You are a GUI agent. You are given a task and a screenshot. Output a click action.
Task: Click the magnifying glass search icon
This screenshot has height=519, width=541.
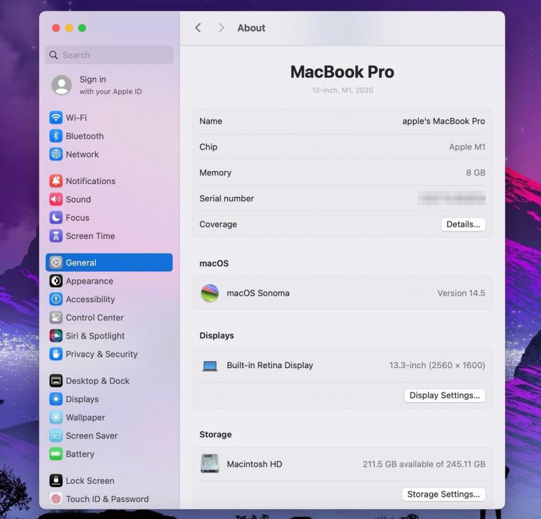coord(53,55)
